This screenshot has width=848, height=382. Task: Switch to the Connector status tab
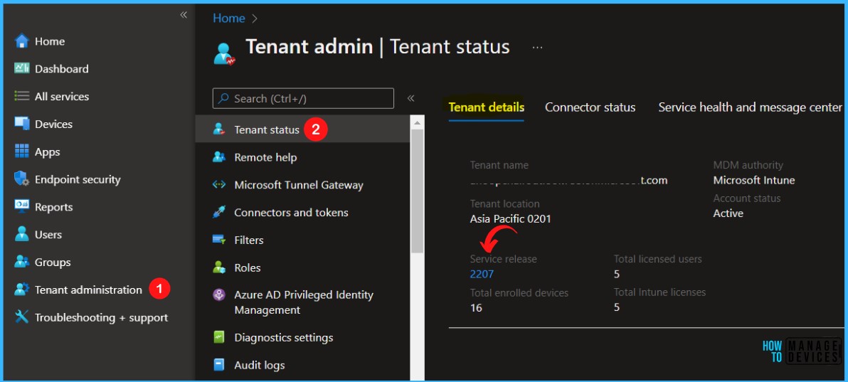590,107
